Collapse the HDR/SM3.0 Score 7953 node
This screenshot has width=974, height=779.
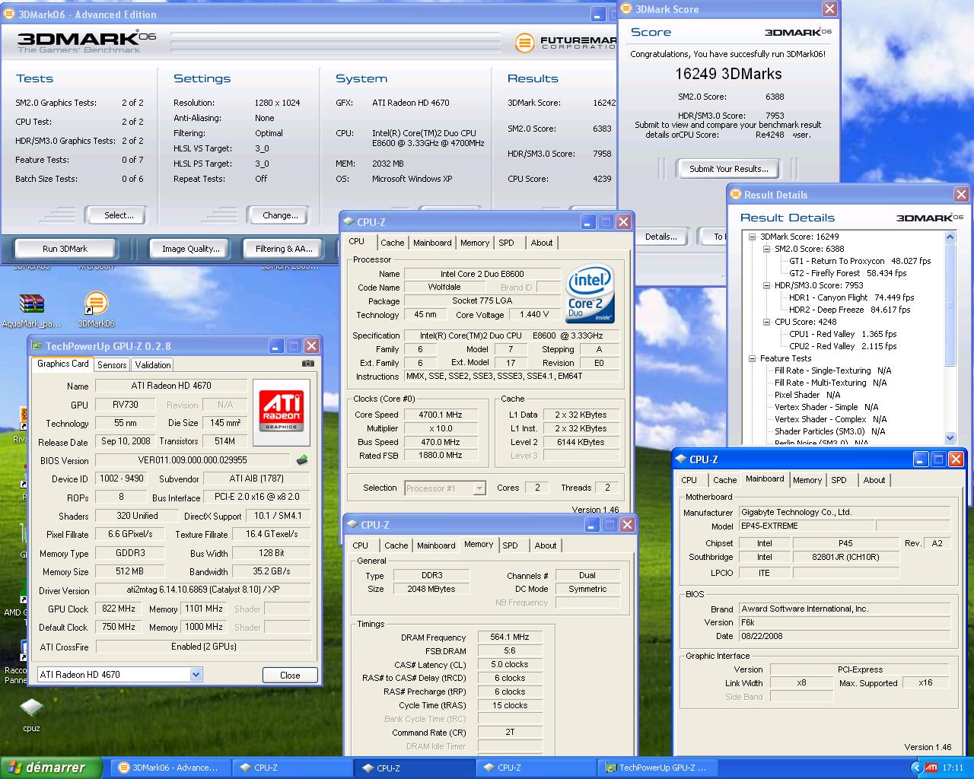tap(766, 285)
